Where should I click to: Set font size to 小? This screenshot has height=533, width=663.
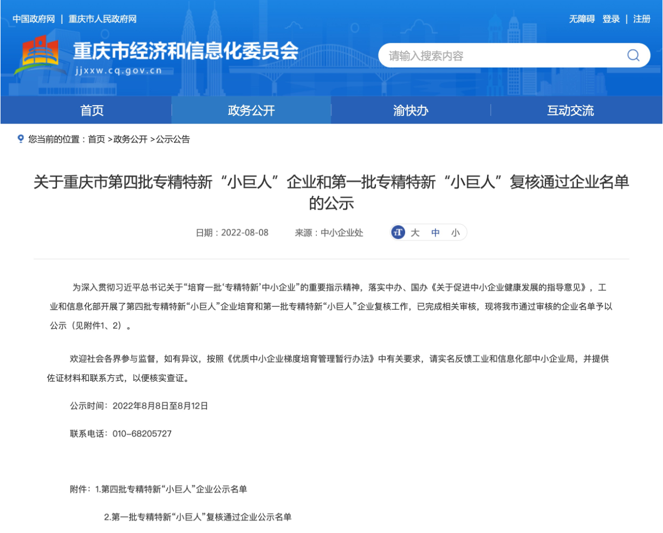[455, 233]
